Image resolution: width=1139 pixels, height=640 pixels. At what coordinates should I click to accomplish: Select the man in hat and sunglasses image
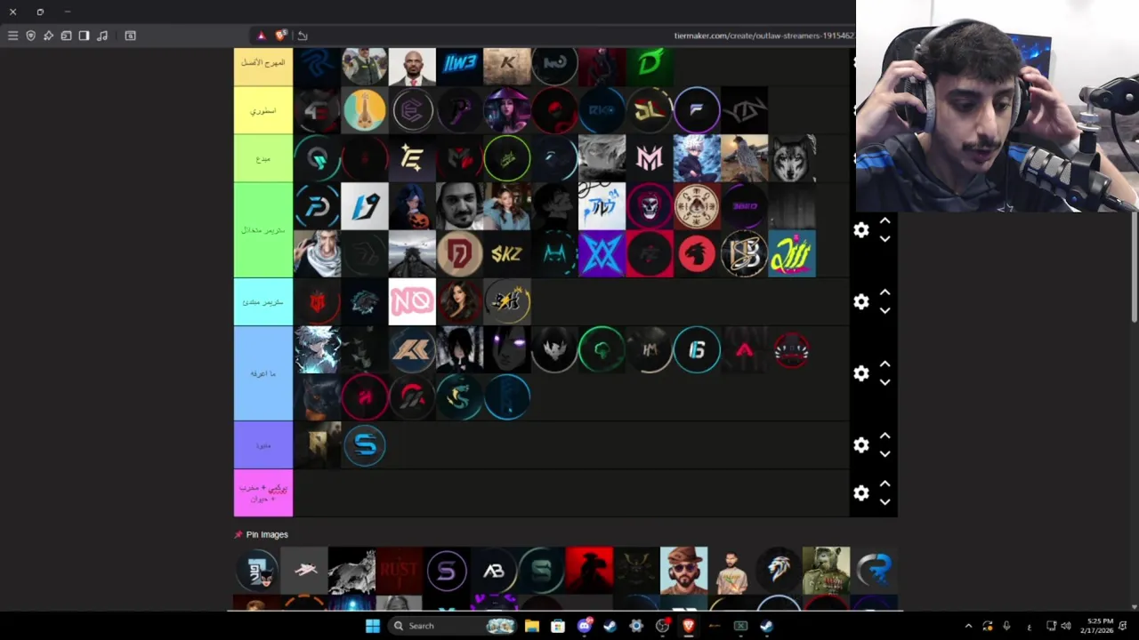683,571
